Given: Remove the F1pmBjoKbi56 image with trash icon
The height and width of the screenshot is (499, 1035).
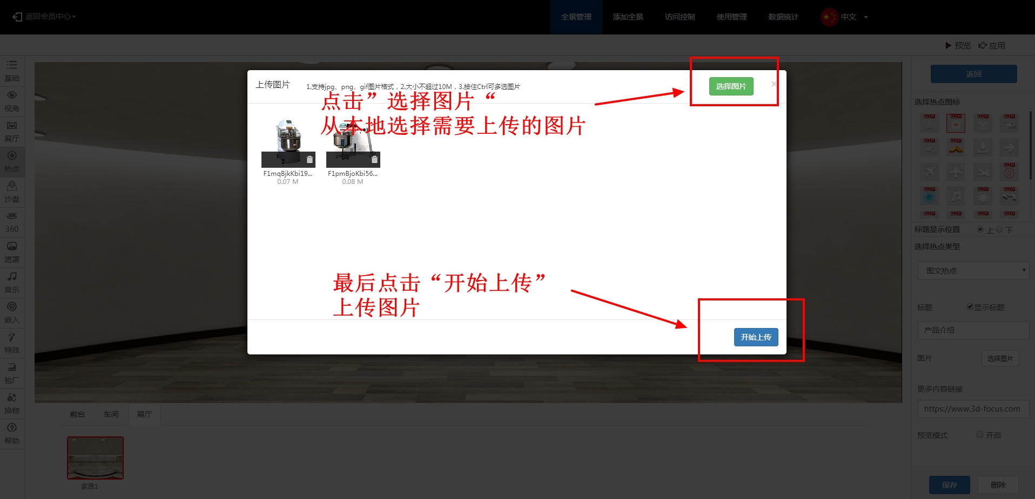Looking at the screenshot, I should pyautogui.click(x=374, y=160).
